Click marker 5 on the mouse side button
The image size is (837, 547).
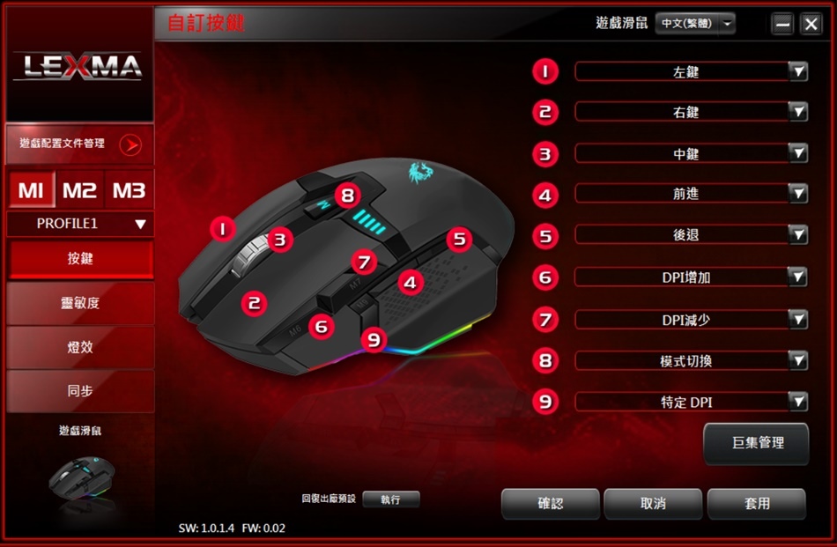tap(460, 239)
